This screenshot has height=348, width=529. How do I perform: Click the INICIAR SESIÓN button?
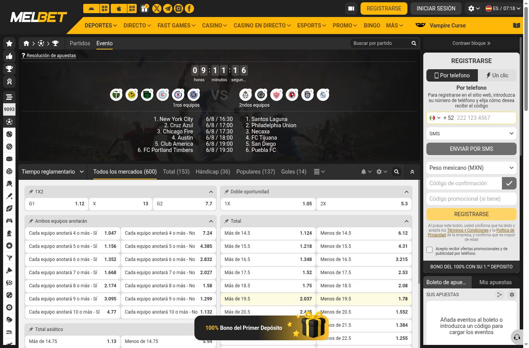click(x=436, y=9)
